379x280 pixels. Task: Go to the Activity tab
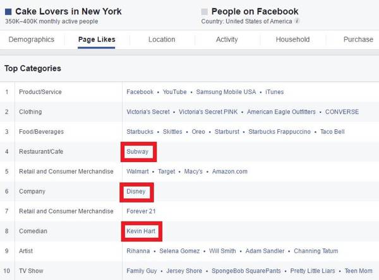click(x=227, y=39)
